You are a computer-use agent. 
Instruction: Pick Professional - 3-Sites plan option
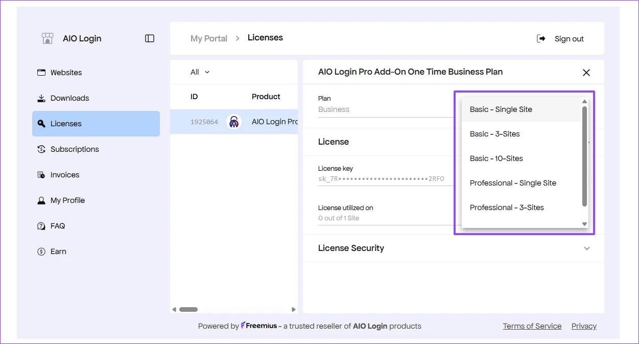click(x=522, y=208)
